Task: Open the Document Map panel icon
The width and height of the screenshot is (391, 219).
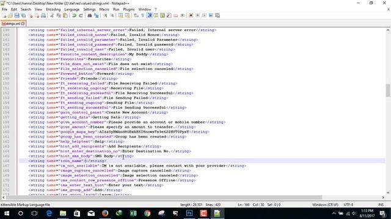Action: point(163,15)
